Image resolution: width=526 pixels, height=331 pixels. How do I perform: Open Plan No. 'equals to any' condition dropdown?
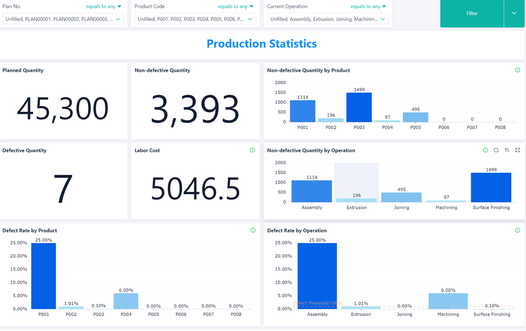pyautogui.click(x=104, y=7)
